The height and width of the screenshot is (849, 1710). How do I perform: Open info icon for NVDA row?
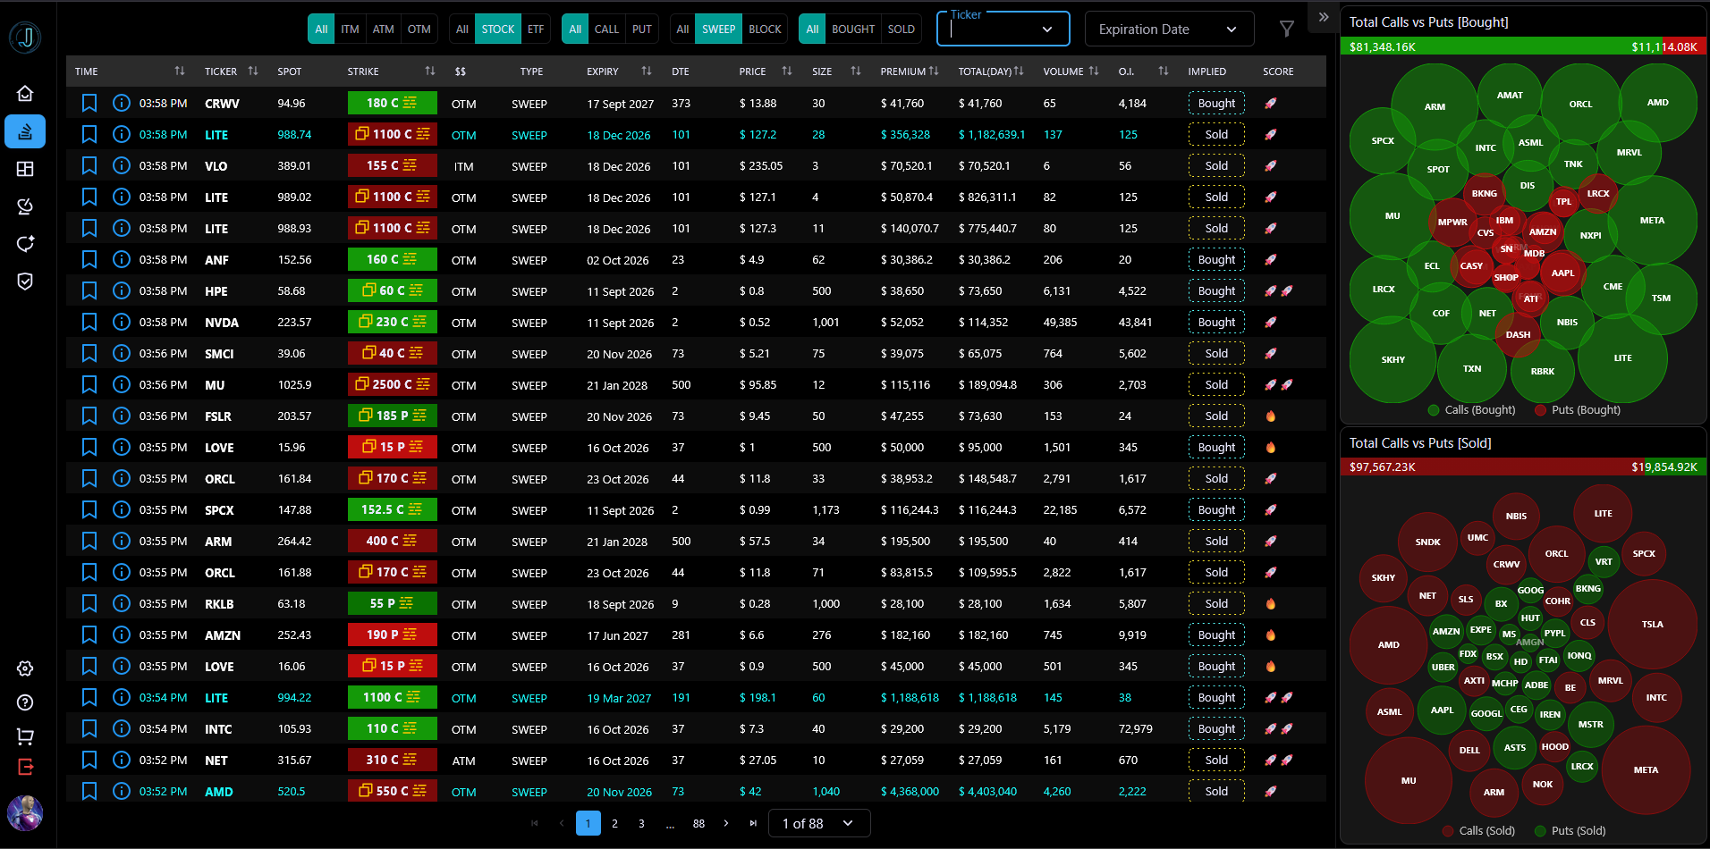(x=122, y=323)
